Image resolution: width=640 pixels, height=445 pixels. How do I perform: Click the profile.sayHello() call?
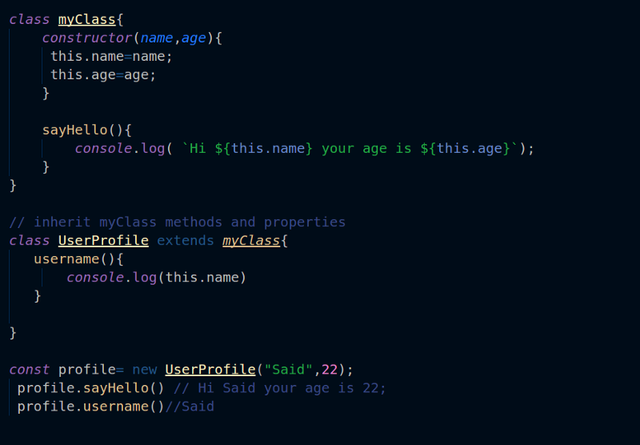tap(90, 387)
